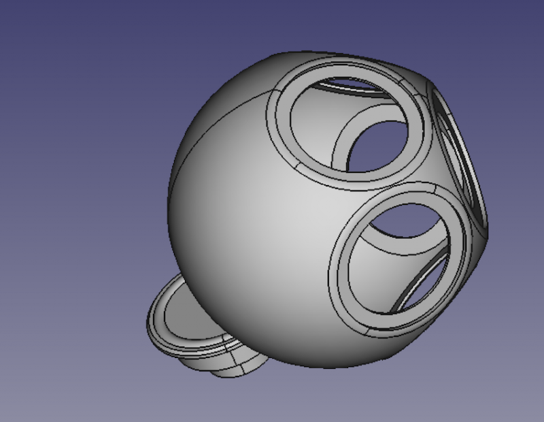Click the cylindrical stem beneath the flange
This screenshot has width=544, height=422.
tap(224, 368)
